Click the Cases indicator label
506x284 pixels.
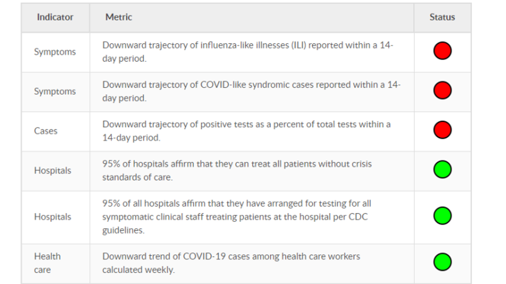click(x=46, y=131)
